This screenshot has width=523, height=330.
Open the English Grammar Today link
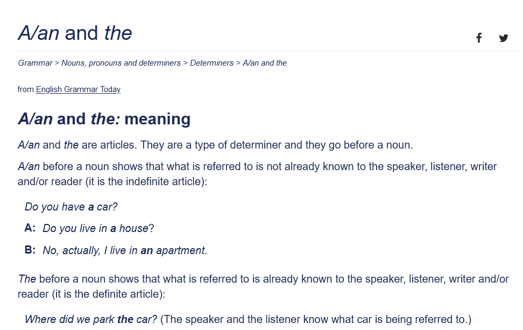coord(78,89)
